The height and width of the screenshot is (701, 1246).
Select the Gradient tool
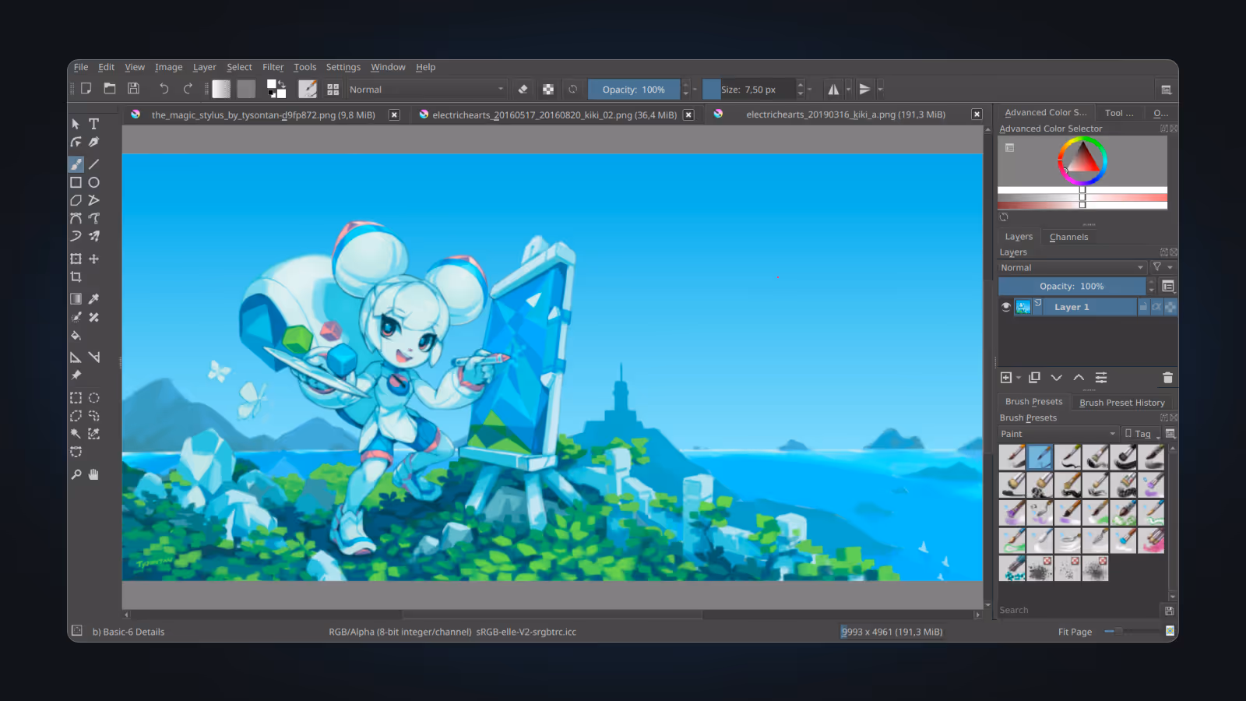click(x=76, y=298)
